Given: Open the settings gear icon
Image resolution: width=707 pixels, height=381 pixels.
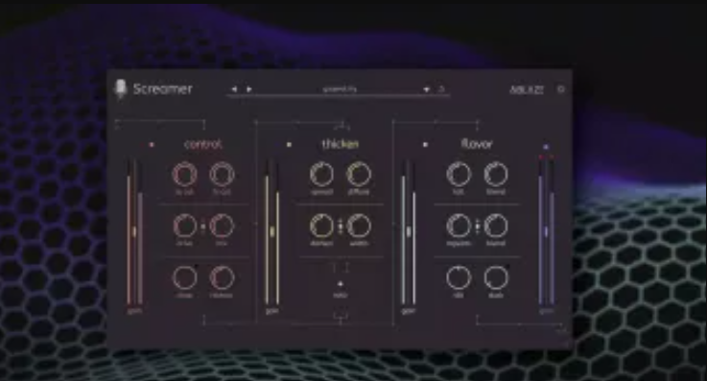Looking at the screenshot, I should point(561,89).
